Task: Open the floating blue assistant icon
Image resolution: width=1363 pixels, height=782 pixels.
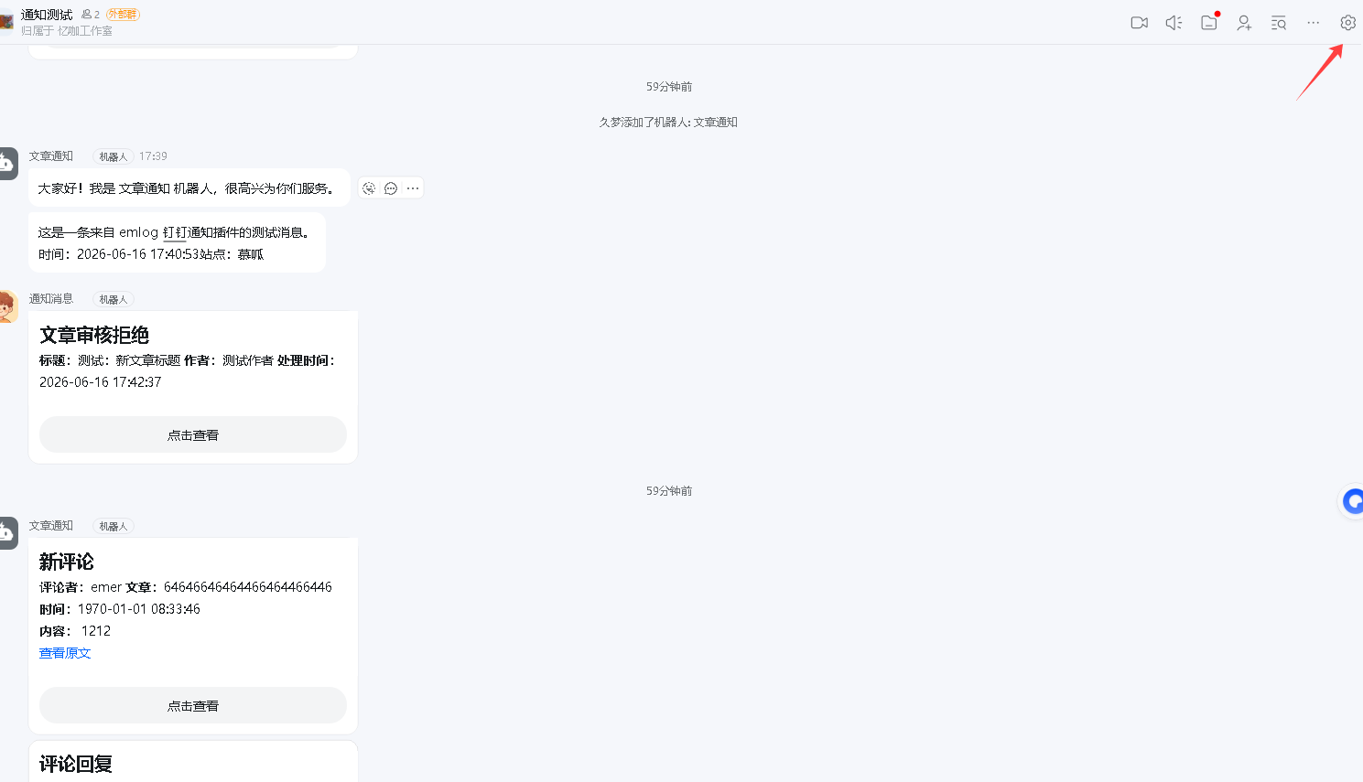Action: pos(1352,501)
